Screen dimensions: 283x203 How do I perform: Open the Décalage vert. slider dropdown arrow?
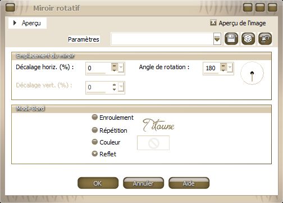(x=121, y=87)
